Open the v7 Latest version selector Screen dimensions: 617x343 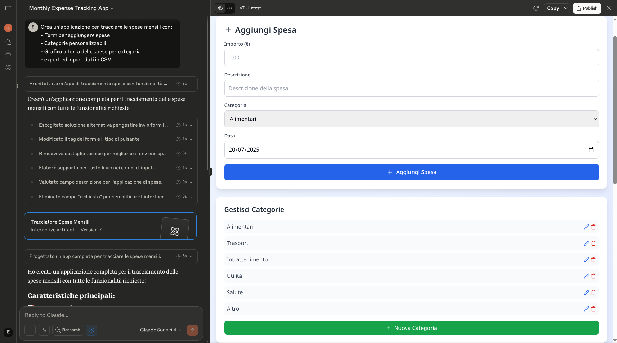[250, 8]
